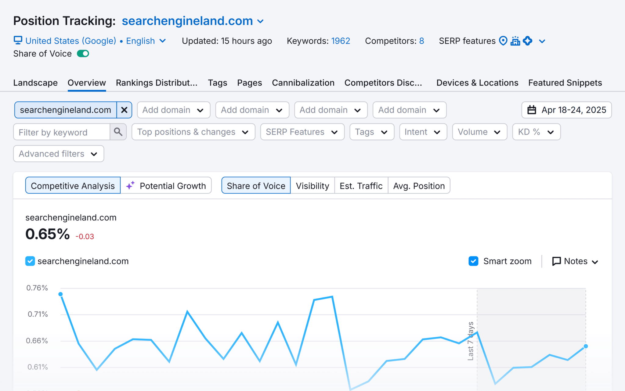Open the SERP Features filter dropdown

coord(302,132)
